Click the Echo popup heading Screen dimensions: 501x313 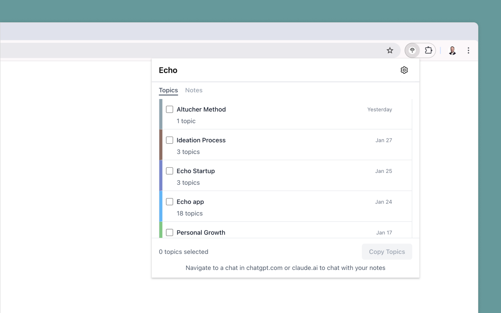168,70
